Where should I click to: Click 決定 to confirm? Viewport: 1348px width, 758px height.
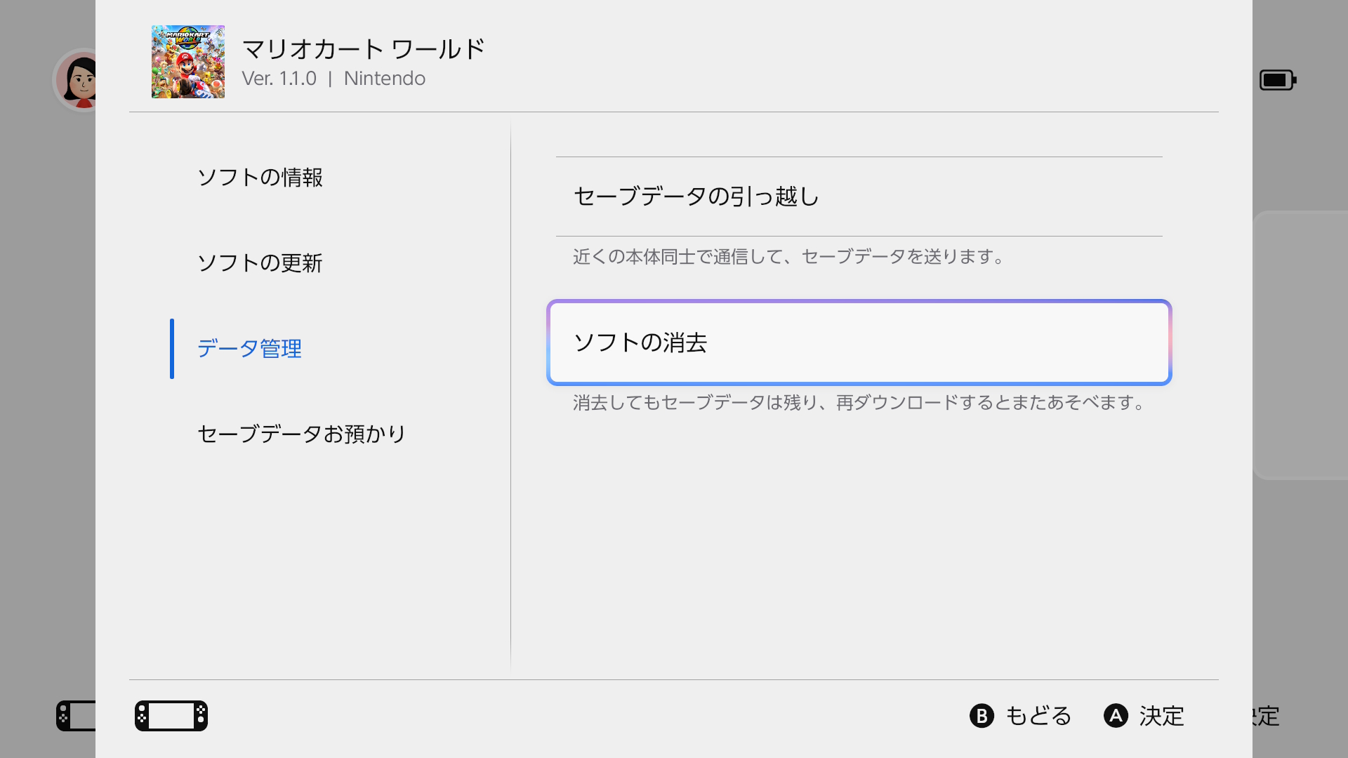1161,717
